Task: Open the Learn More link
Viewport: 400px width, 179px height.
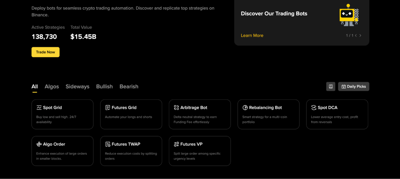Action: pyautogui.click(x=252, y=35)
